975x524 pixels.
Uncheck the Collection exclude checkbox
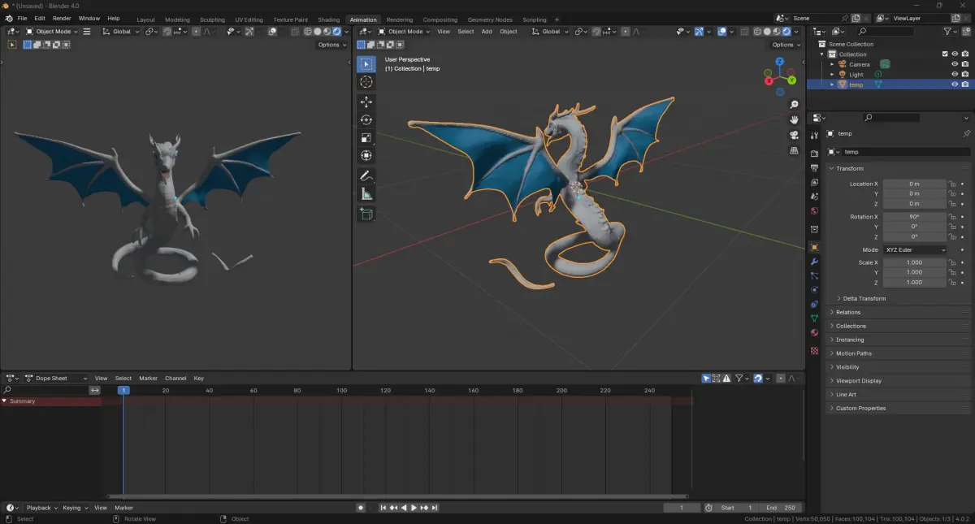(945, 54)
